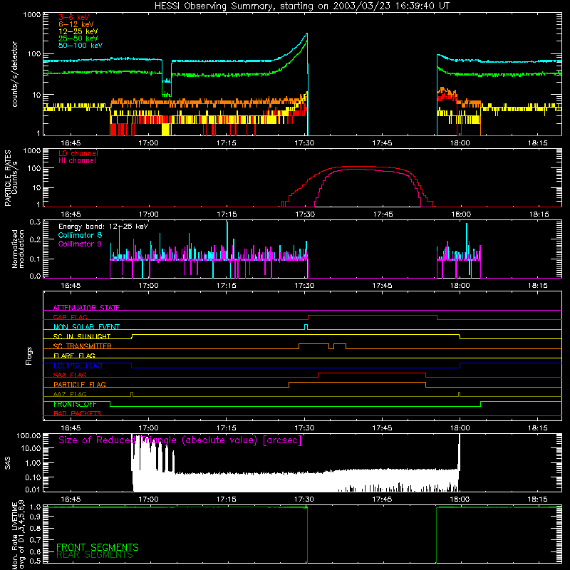Click the FRONT SEGMENTS legend label
The width and height of the screenshot is (570, 570).
coord(98,547)
